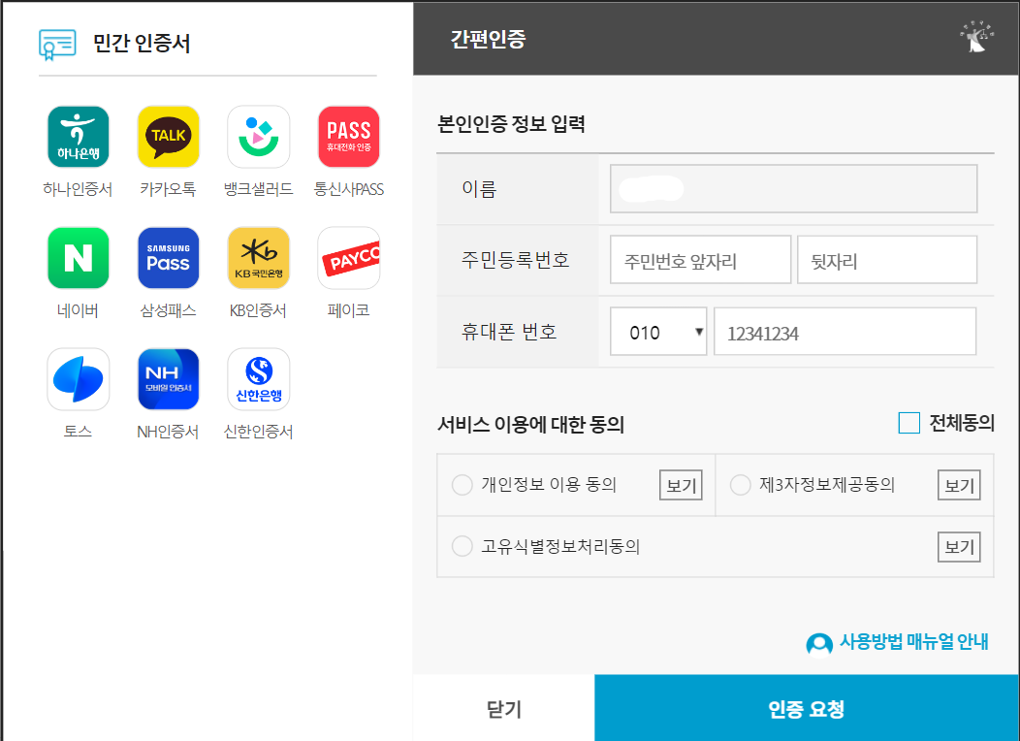Select the 고유식별정보처리동의 radio button
Viewport: 1020px width, 741px height.
[462, 546]
